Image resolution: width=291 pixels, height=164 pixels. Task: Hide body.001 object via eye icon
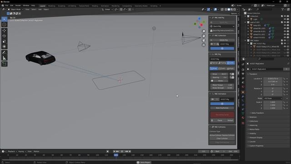click(x=285, y=26)
